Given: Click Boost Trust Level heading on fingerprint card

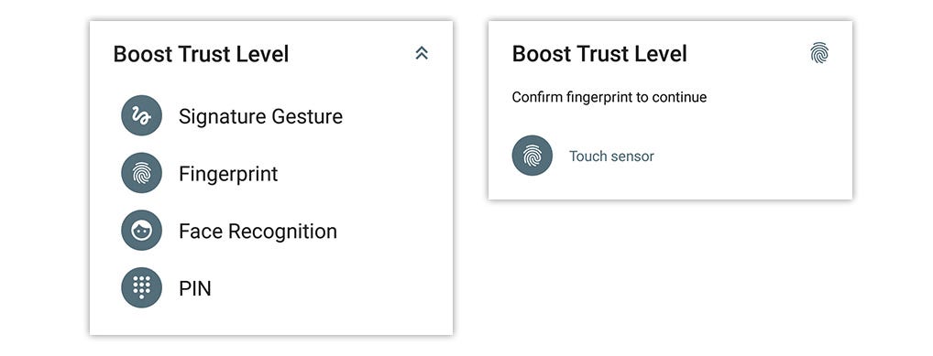Looking at the screenshot, I should pos(599,54).
